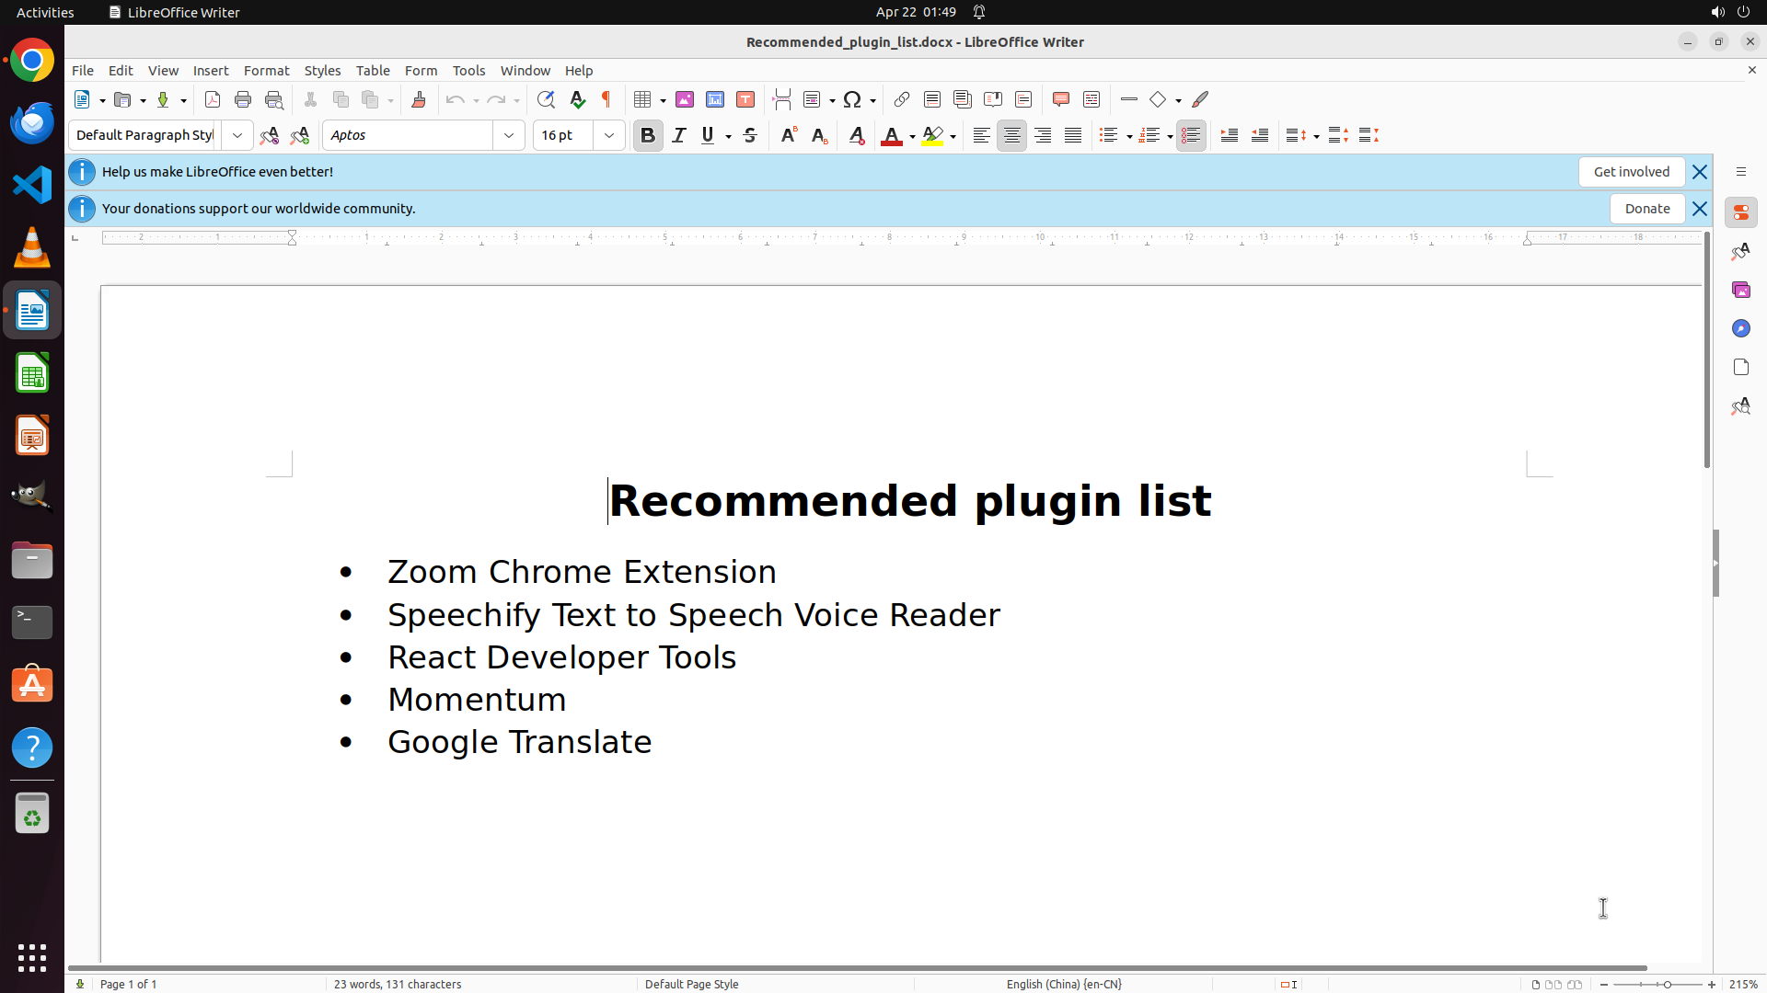Open the sidebar Navigator compass icon
The image size is (1767, 993).
[1740, 328]
